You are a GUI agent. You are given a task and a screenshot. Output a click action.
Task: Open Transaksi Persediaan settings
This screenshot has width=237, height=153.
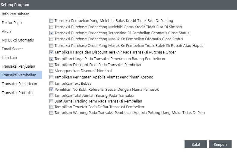tap(20, 84)
